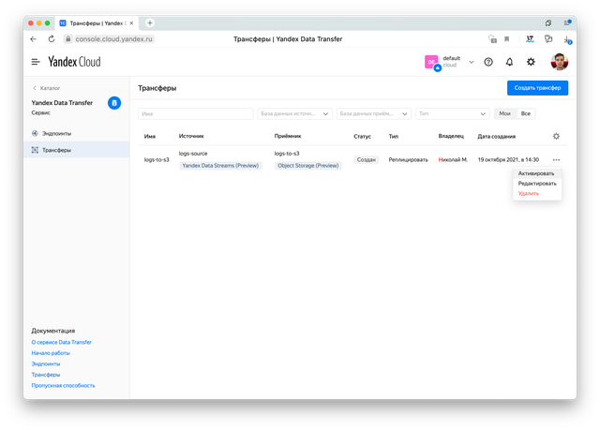Viewport: 600px width, 430px height.
Task: Open the 'Начало работы' documentation link
Action: pos(51,353)
